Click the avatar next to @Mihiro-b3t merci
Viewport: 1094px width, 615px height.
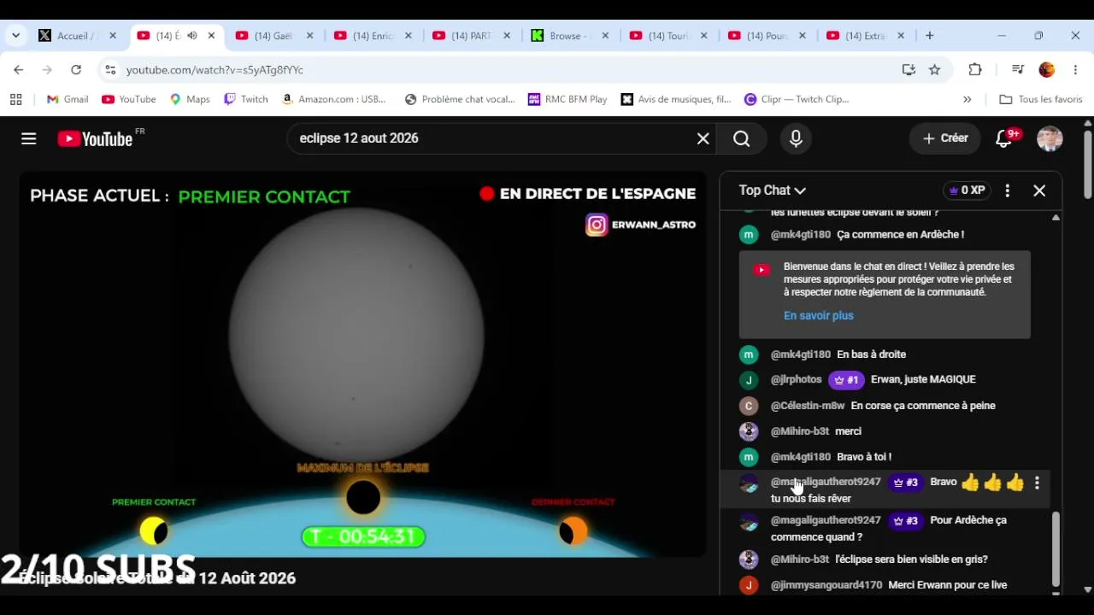(x=749, y=431)
